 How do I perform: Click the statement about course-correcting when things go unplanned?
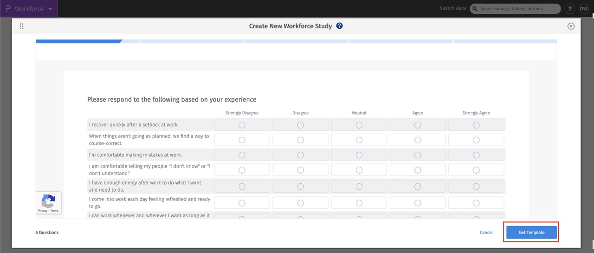pyautogui.click(x=149, y=140)
